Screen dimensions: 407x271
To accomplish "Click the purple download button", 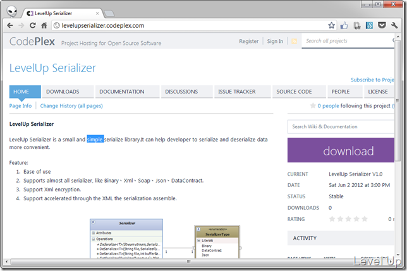I will [x=341, y=150].
